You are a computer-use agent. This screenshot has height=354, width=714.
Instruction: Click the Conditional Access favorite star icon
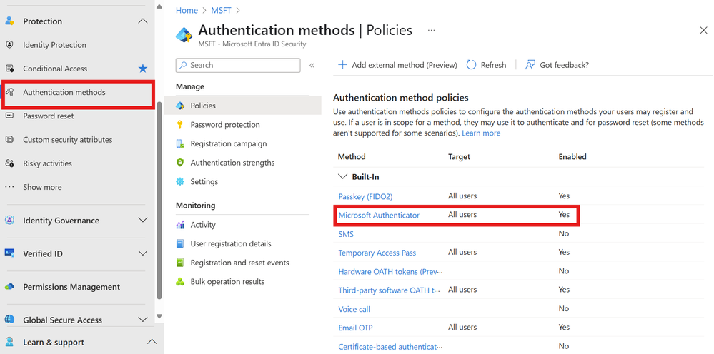[143, 69]
